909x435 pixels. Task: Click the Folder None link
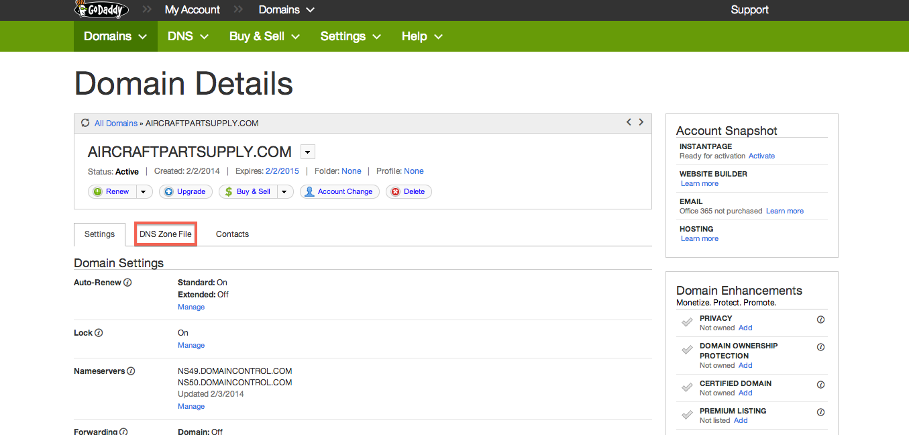pos(352,171)
